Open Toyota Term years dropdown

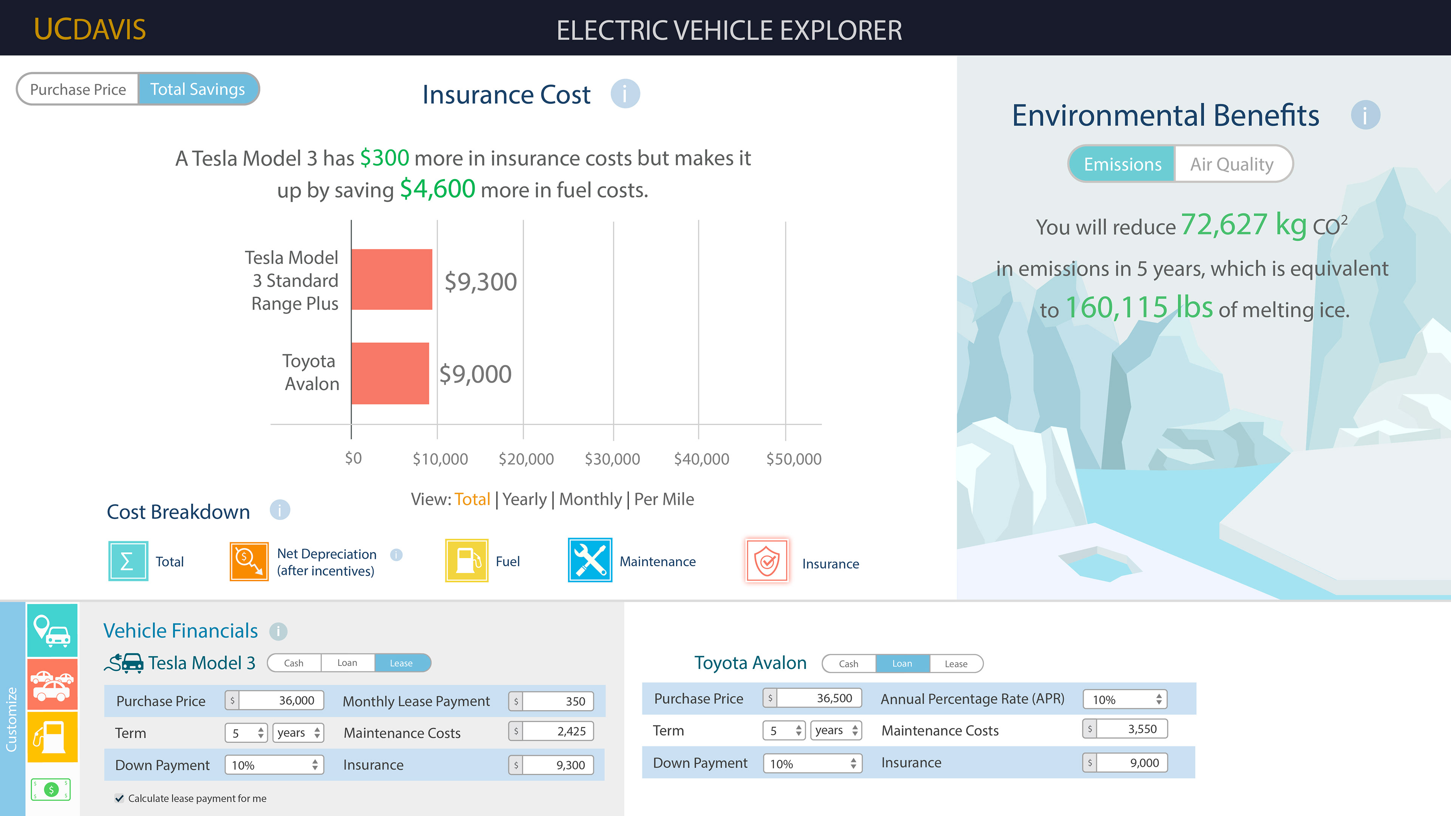click(x=837, y=730)
